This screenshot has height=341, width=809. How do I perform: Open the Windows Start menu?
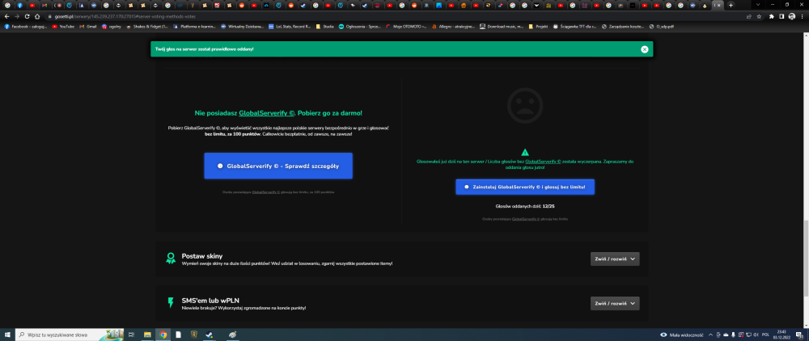click(7, 335)
